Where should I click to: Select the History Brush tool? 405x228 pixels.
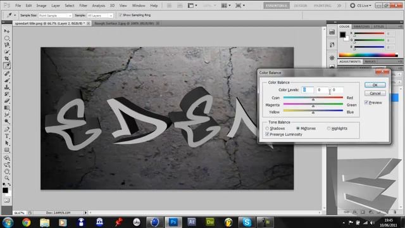[7, 94]
